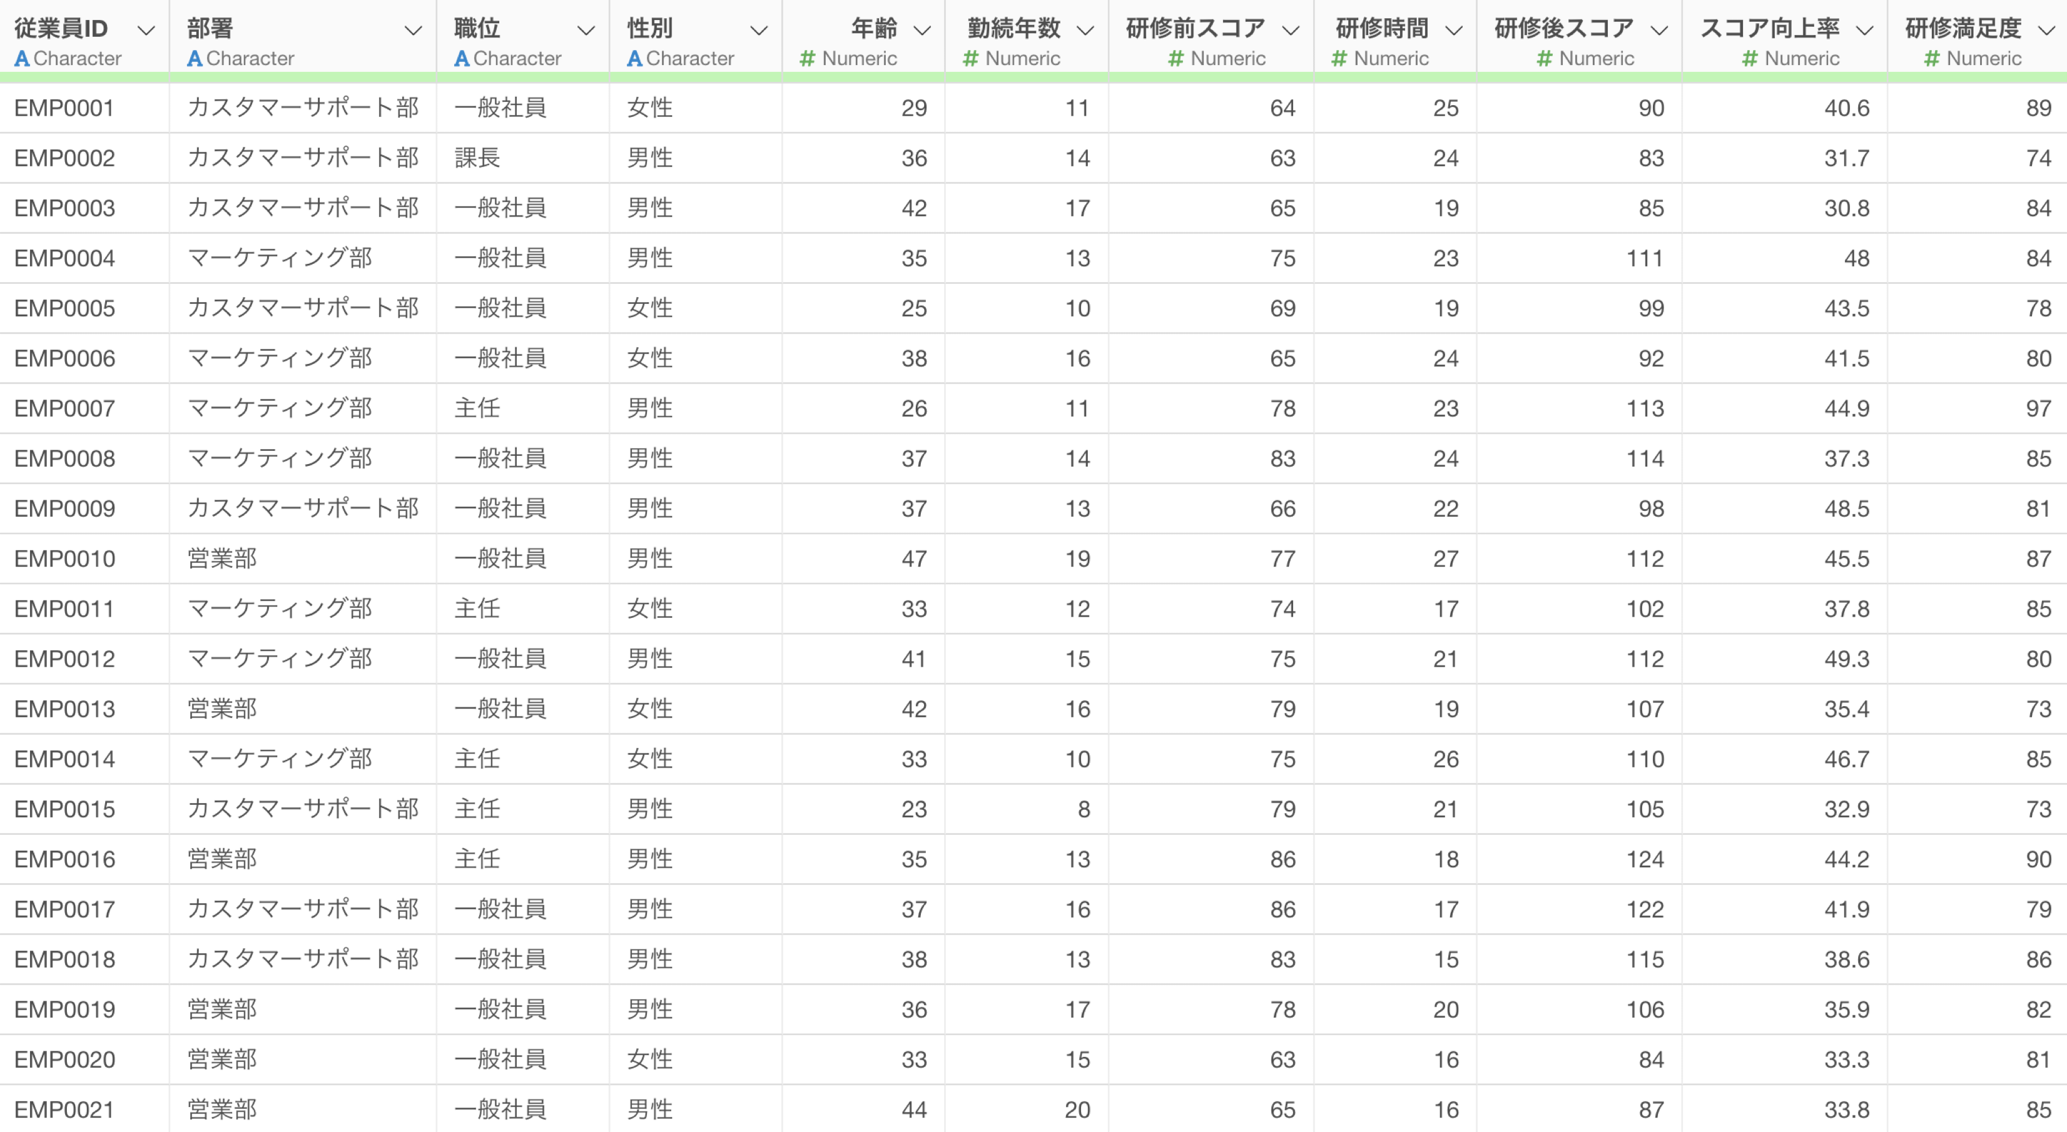The image size is (2067, 1132).
Task: Select the 研修前スコア column header title
Action: pos(1196,29)
